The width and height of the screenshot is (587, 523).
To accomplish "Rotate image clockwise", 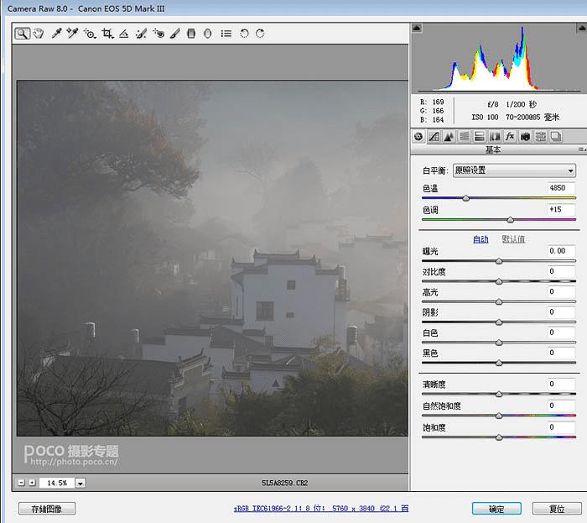I will tap(260, 34).
